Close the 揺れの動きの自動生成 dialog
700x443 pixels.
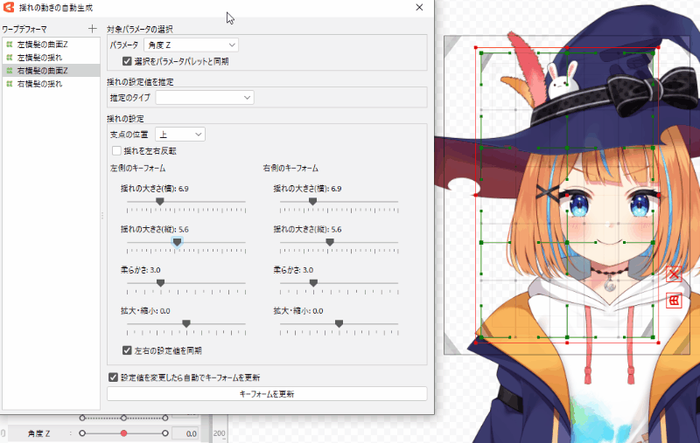point(420,7)
